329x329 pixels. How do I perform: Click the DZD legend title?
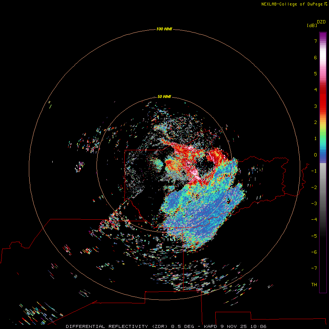point(321,22)
